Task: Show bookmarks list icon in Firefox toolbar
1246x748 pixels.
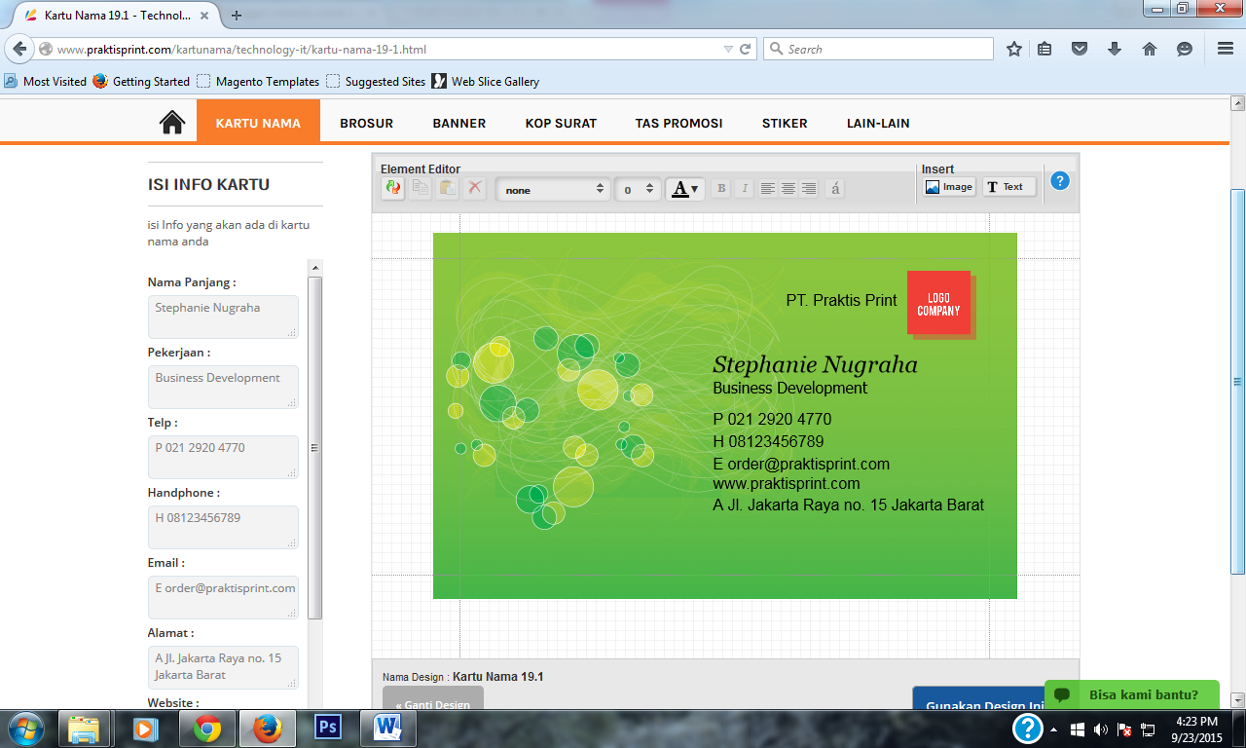Action: point(1044,49)
